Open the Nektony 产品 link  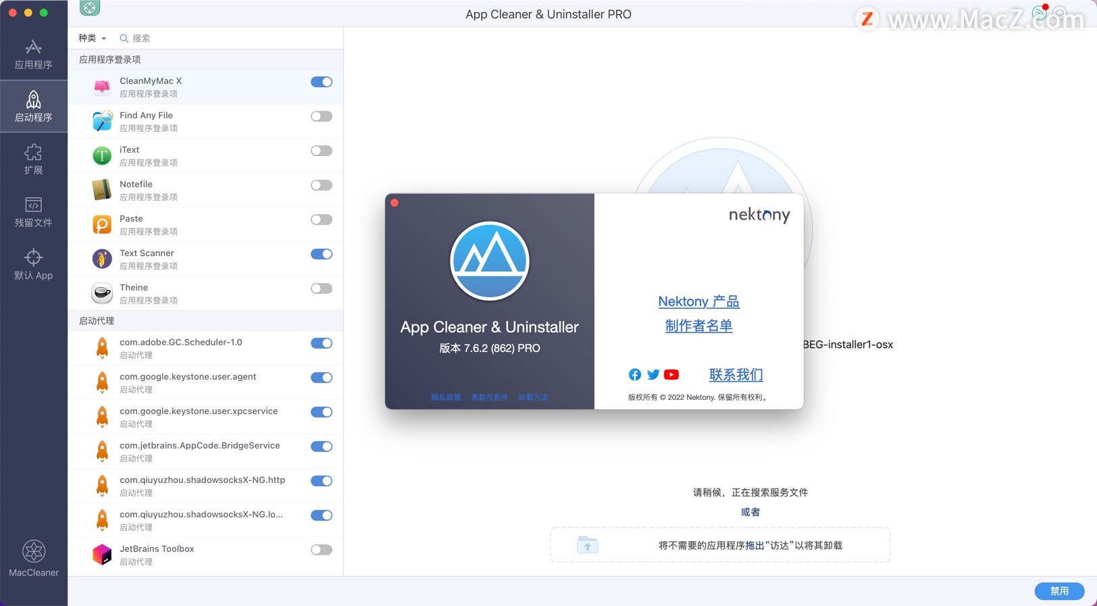[x=699, y=301]
